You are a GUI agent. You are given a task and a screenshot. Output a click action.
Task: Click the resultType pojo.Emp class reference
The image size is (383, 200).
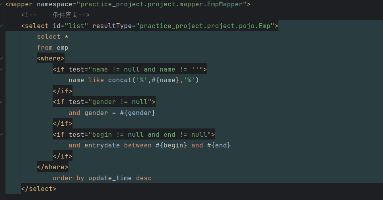[205, 26]
